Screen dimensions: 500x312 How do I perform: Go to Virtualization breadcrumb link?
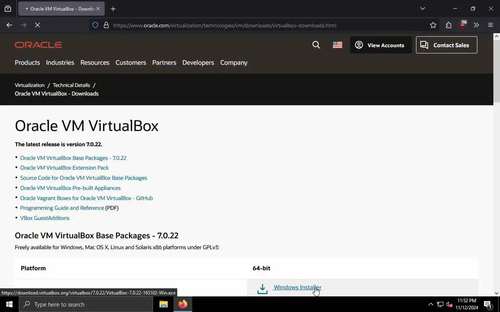[x=30, y=85]
